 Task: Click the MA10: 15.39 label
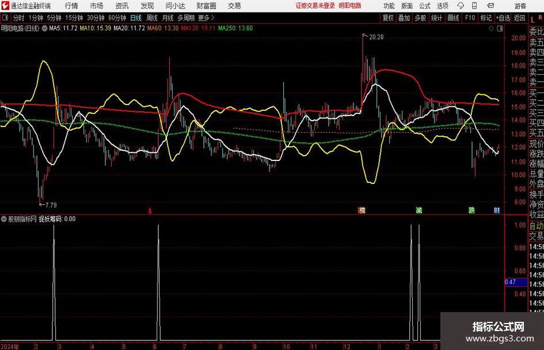click(96, 28)
